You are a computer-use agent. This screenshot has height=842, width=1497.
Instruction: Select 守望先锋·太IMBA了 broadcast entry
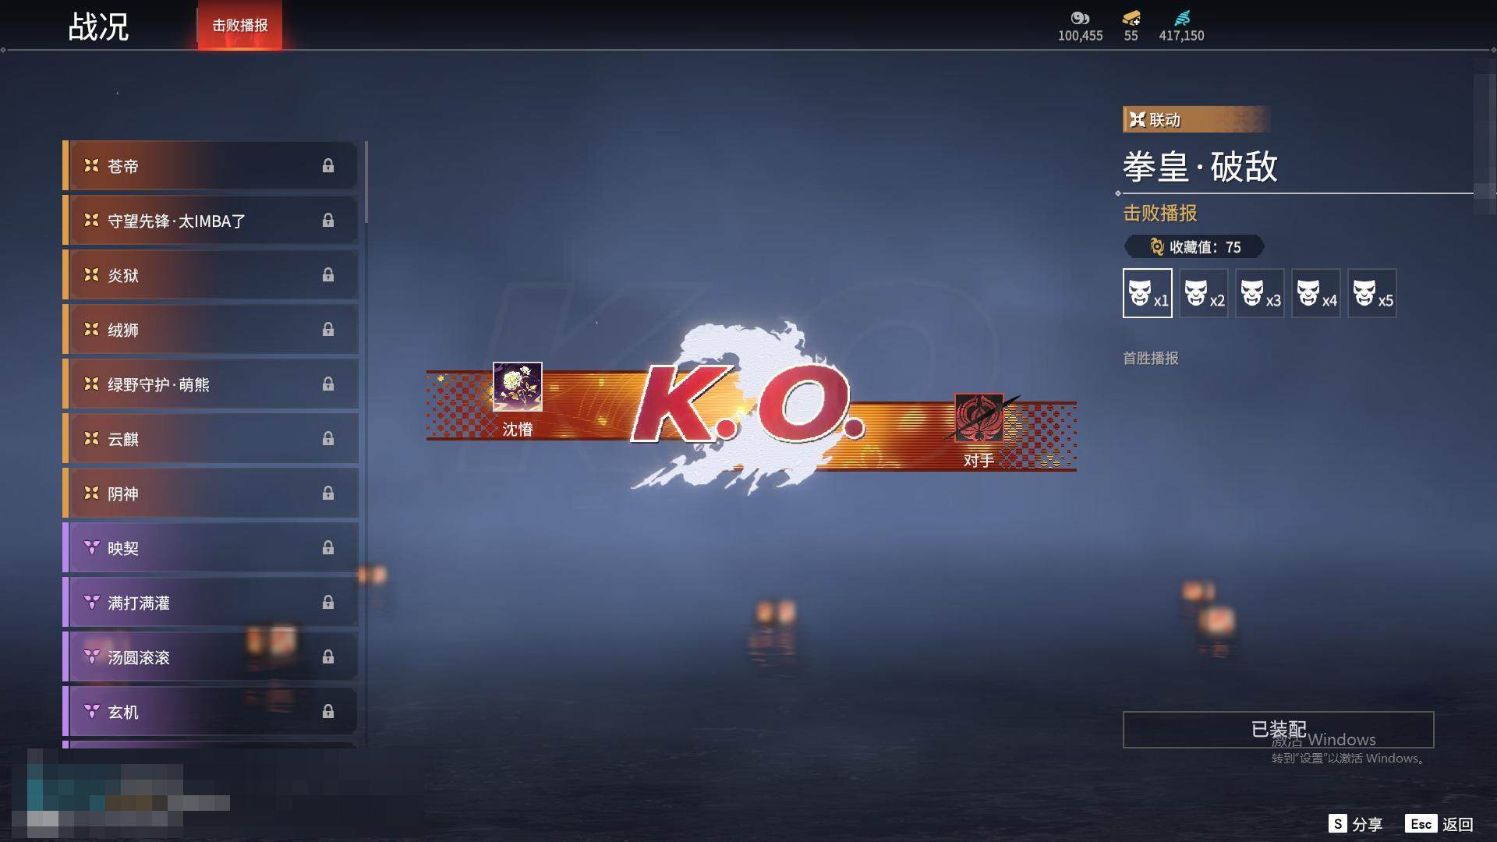tap(211, 221)
